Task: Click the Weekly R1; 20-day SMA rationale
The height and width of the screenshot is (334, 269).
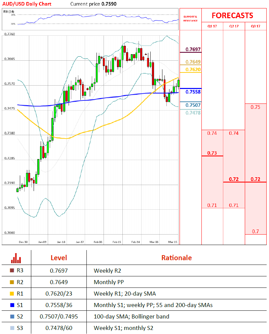Action: click(x=125, y=294)
